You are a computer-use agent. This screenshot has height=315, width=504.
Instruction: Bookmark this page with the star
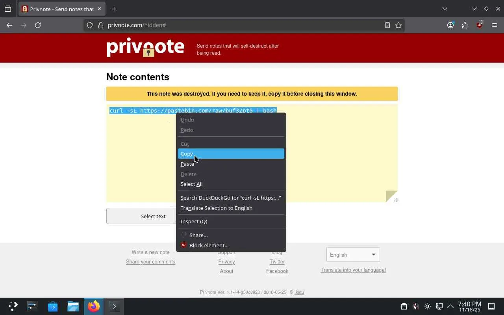point(398,25)
